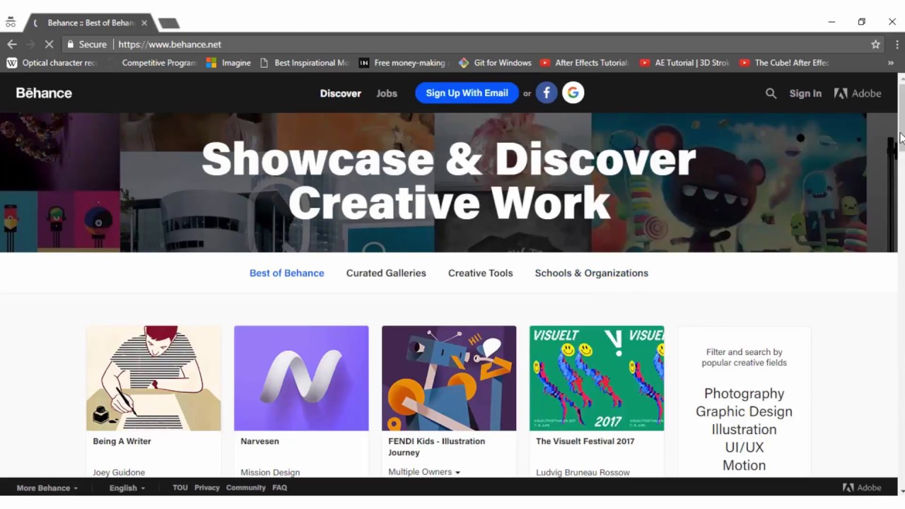Open Competitive Programming bookmark
The height and width of the screenshot is (509, 905).
(x=151, y=63)
